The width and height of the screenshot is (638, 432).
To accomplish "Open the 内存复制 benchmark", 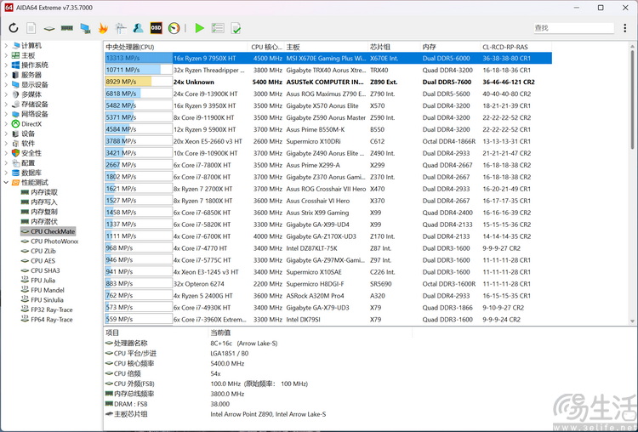I will coord(44,212).
